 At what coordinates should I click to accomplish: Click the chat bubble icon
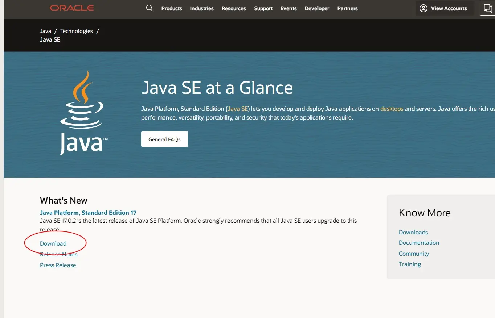(488, 8)
